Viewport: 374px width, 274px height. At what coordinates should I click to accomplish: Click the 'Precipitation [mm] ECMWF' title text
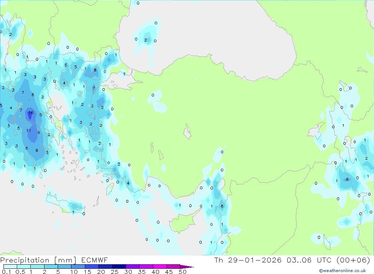point(54,260)
